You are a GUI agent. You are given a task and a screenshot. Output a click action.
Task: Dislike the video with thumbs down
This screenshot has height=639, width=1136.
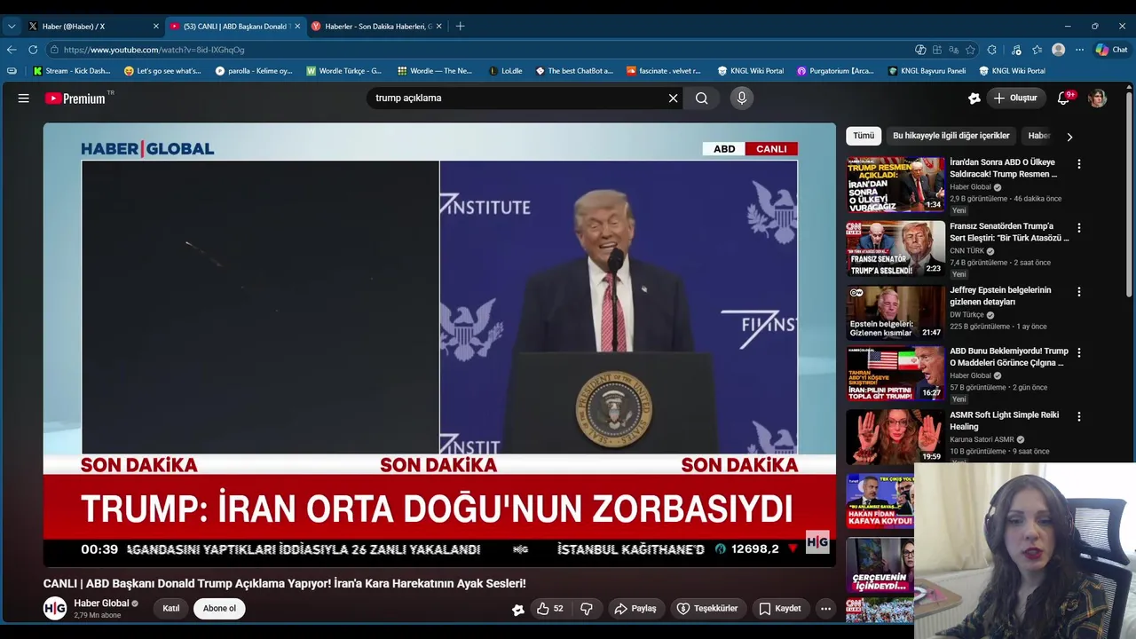[x=587, y=609]
